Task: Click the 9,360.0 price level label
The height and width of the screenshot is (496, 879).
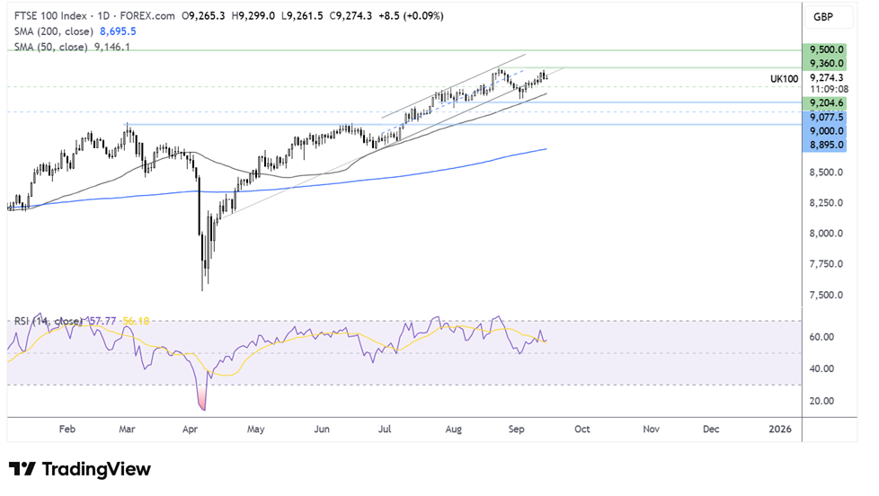Action: click(824, 63)
